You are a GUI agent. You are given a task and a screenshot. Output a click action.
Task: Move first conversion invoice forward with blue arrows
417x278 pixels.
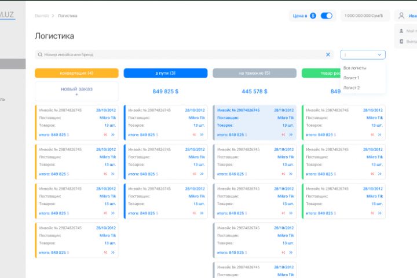pos(113,134)
